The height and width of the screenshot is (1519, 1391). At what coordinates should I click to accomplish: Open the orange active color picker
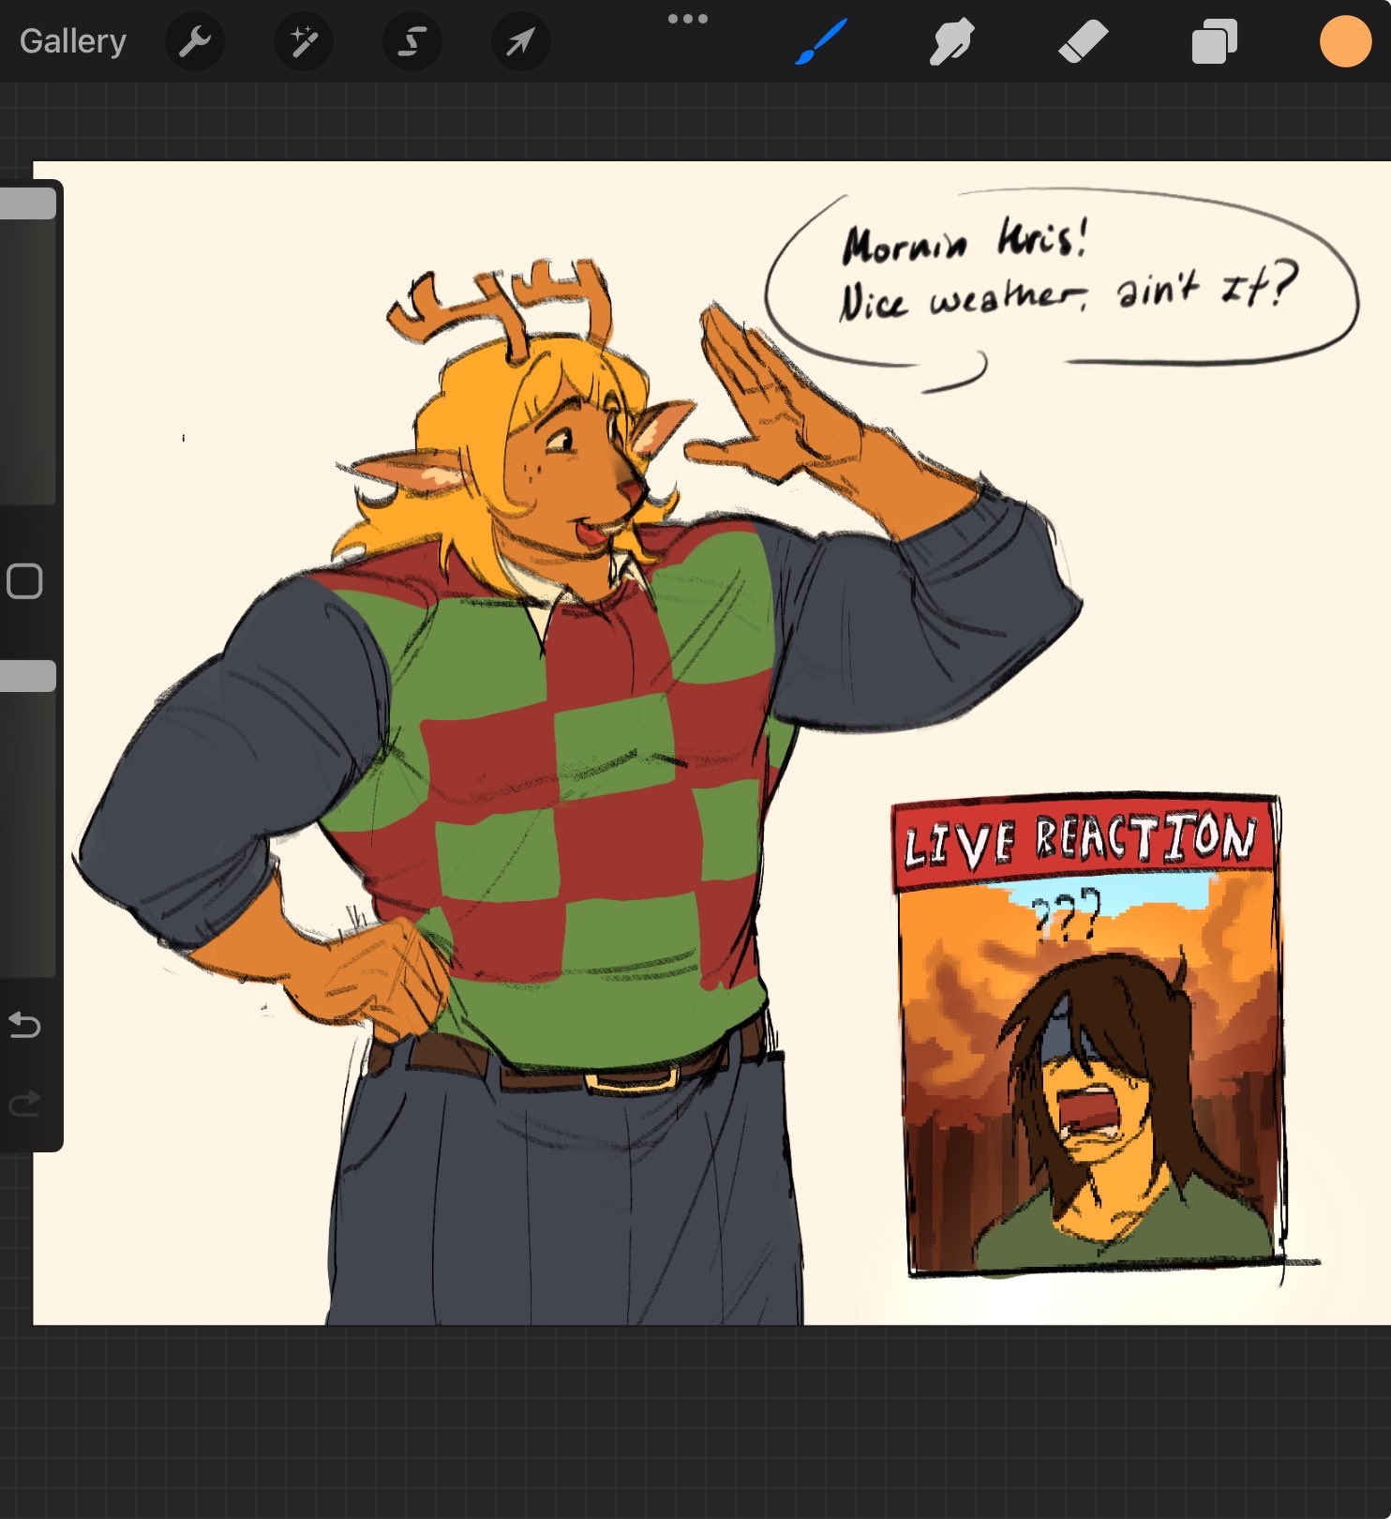coord(1346,42)
